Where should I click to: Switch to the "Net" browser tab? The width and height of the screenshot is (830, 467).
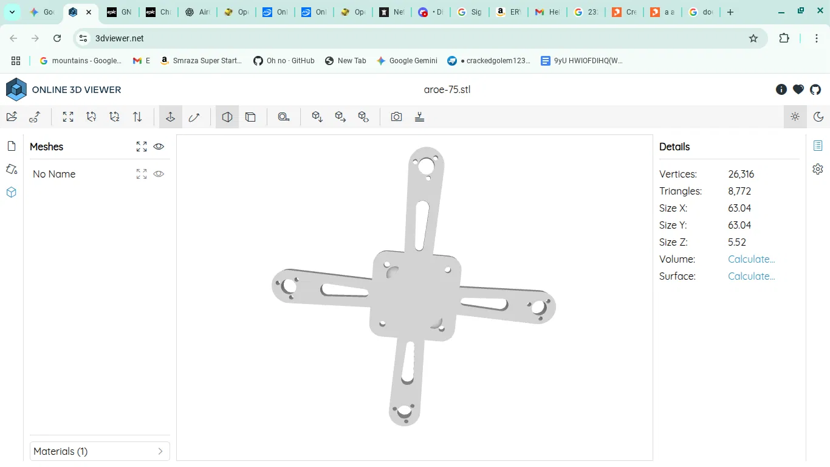(392, 12)
